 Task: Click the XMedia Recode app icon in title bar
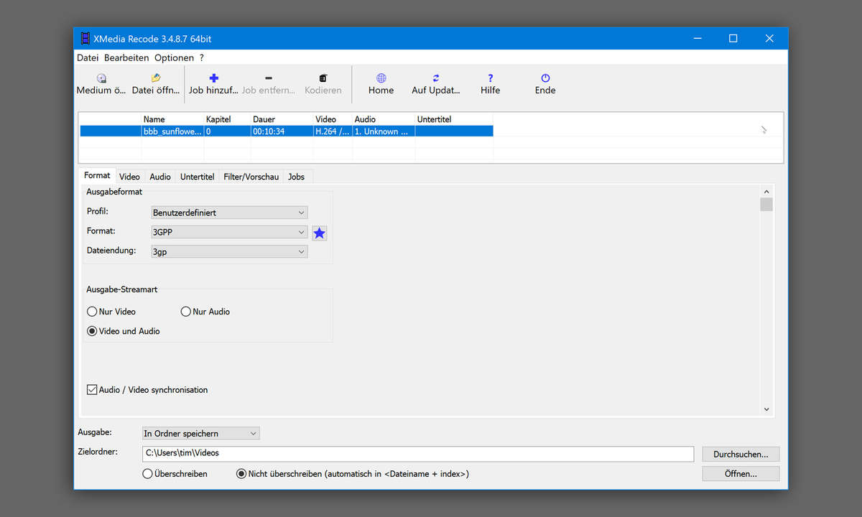pos(85,38)
